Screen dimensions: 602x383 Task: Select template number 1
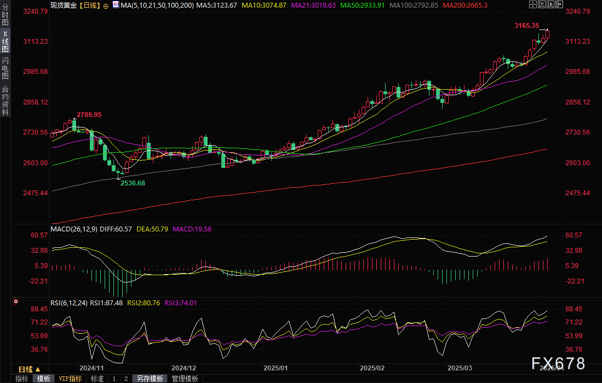coord(114,379)
